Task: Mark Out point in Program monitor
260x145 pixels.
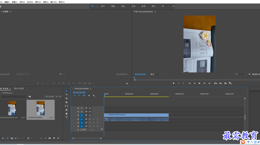Action: (183, 83)
